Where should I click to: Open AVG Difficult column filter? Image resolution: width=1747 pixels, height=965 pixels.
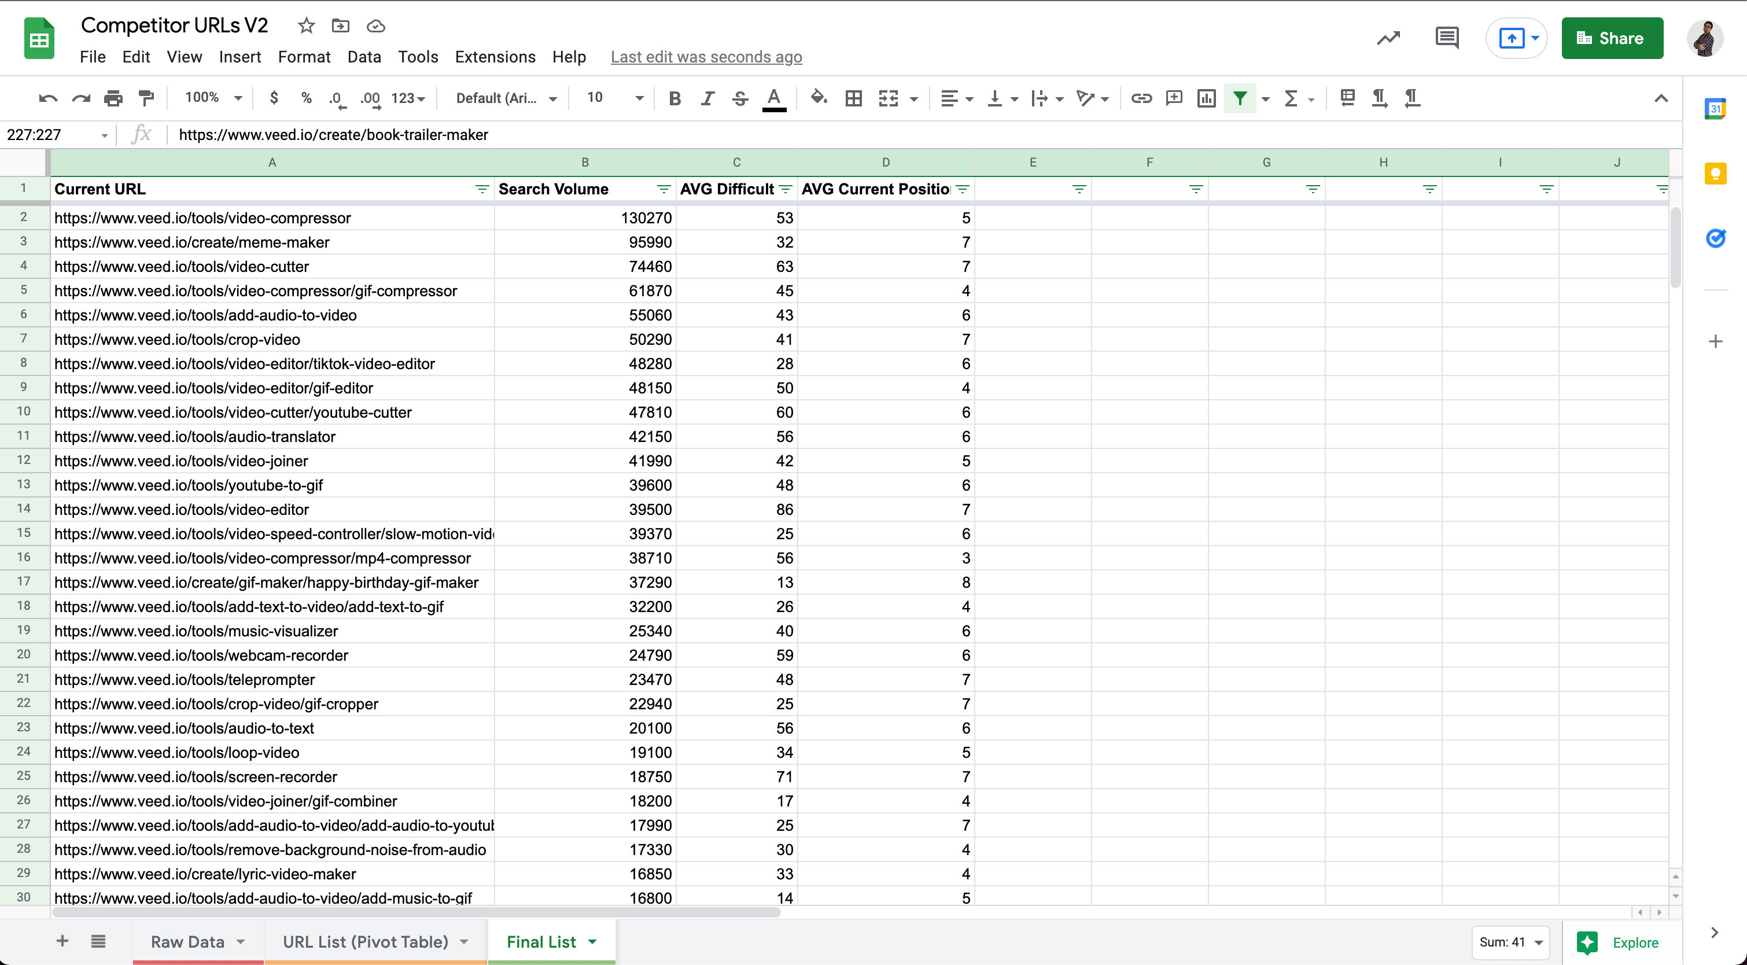click(x=786, y=189)
